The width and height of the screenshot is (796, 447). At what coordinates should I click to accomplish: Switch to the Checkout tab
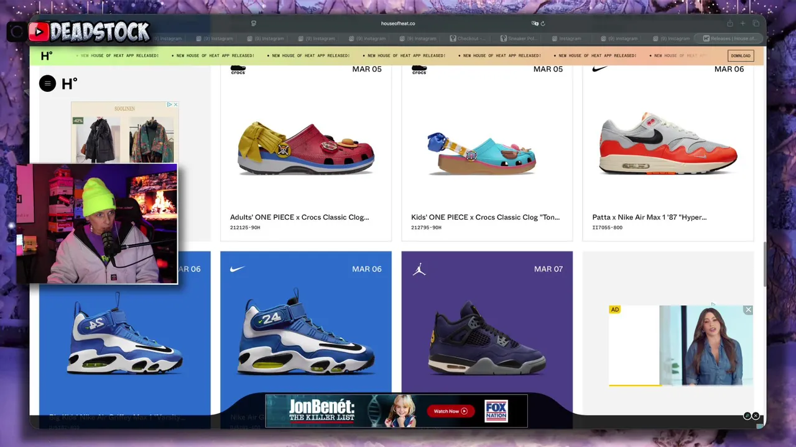(468, 38)
